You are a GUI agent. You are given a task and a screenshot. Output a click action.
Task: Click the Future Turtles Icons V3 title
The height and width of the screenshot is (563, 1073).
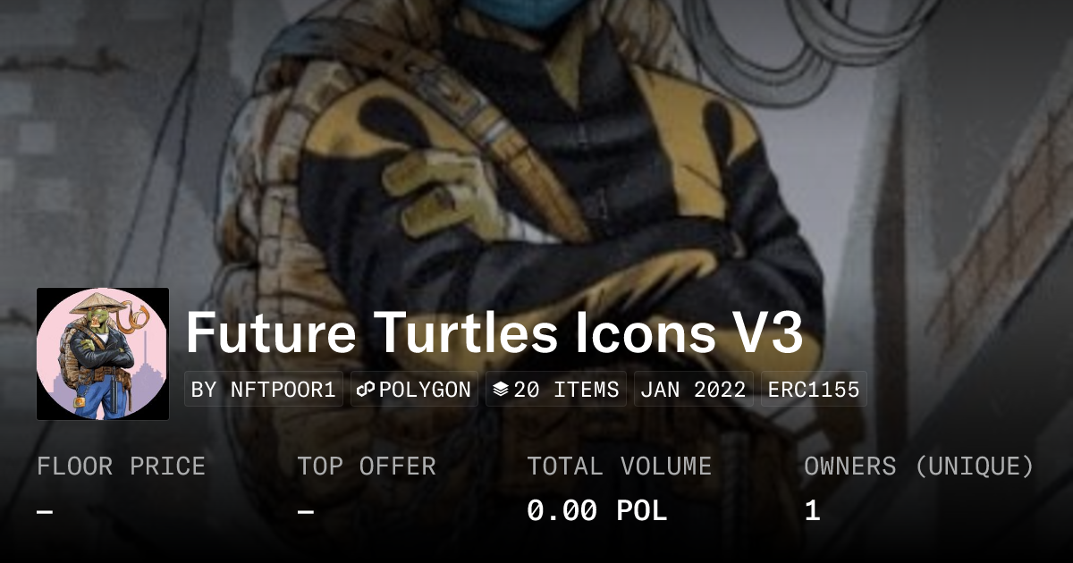(x=494, y=333)
